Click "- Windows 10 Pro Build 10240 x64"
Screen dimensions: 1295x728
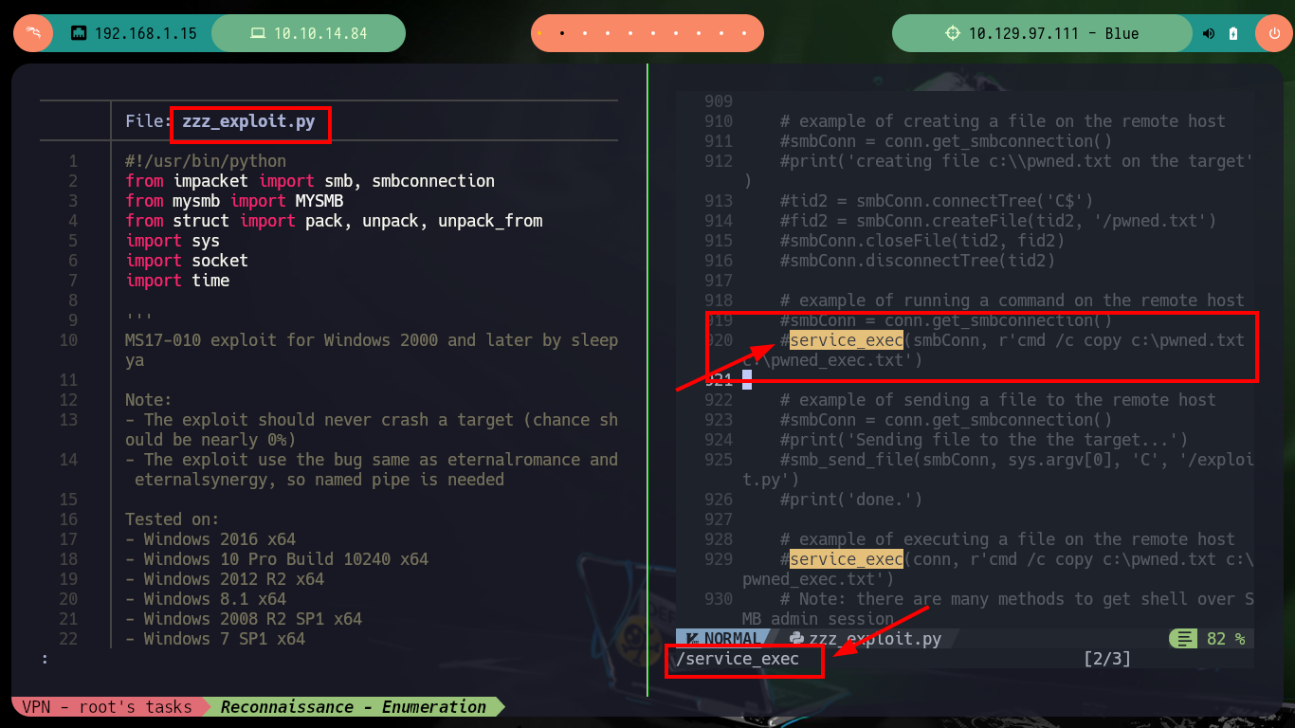coord(277,559)
